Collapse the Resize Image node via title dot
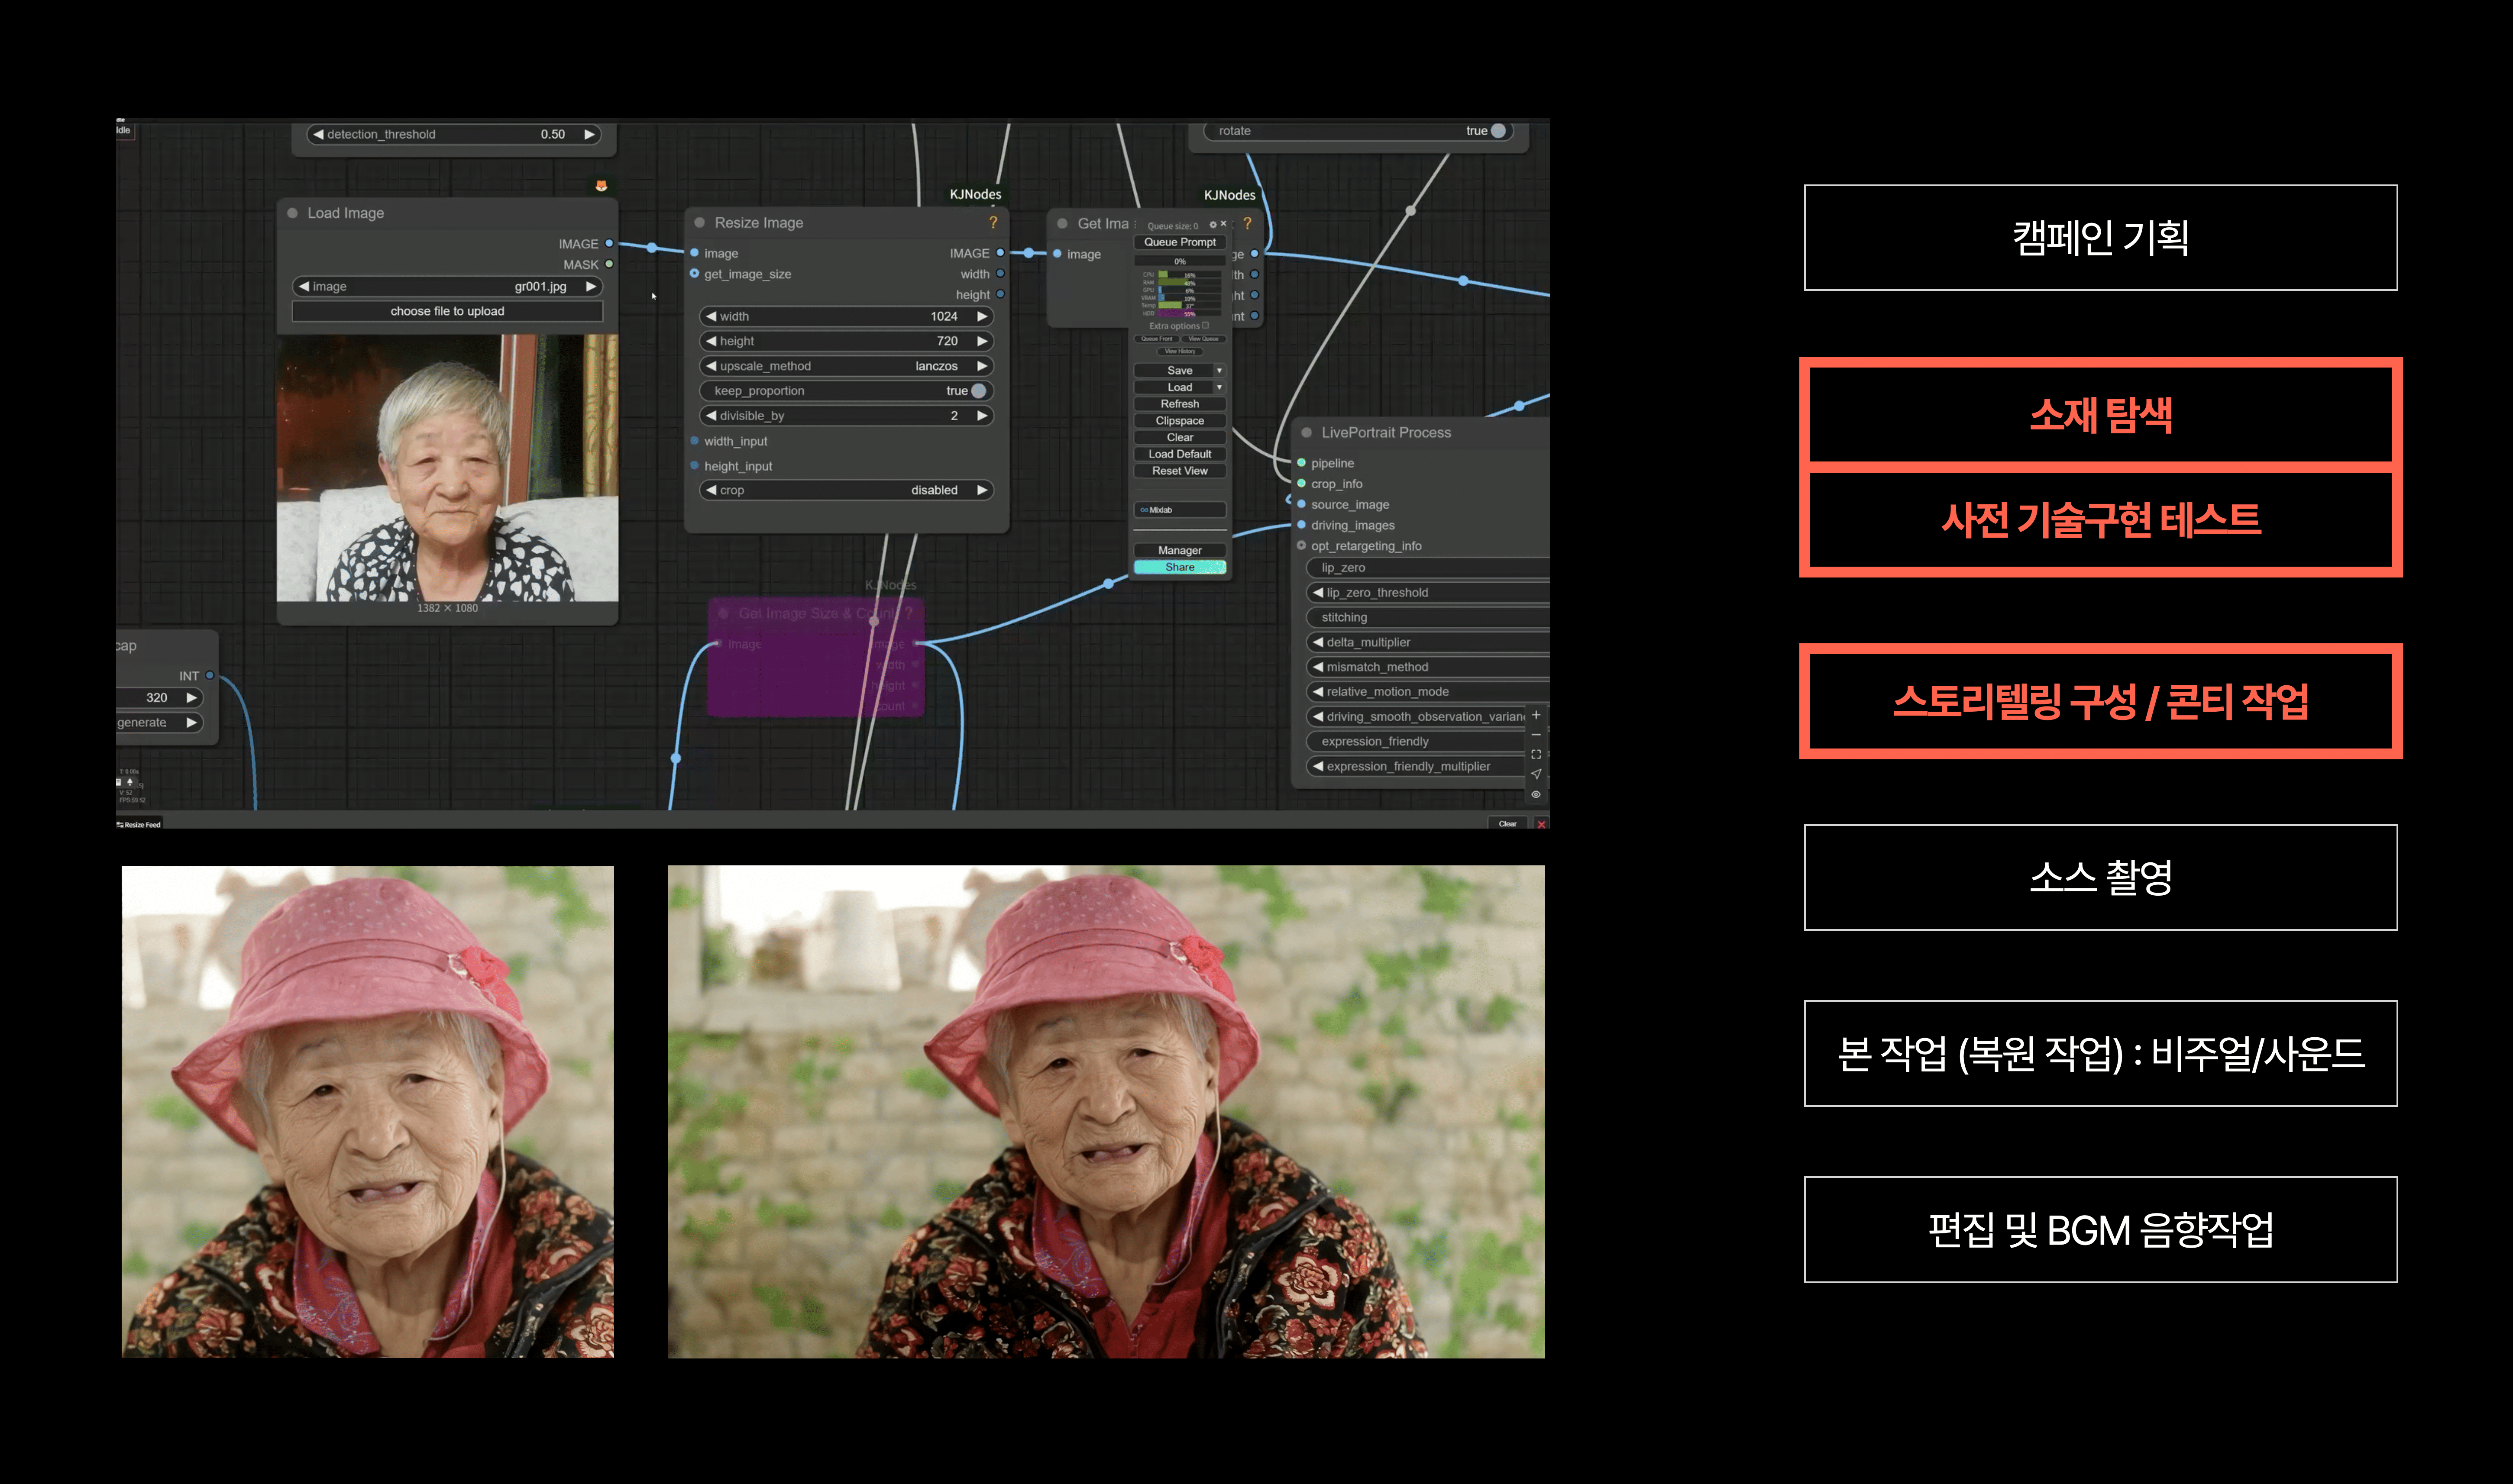2513x1484 pixels. point(699,223)
